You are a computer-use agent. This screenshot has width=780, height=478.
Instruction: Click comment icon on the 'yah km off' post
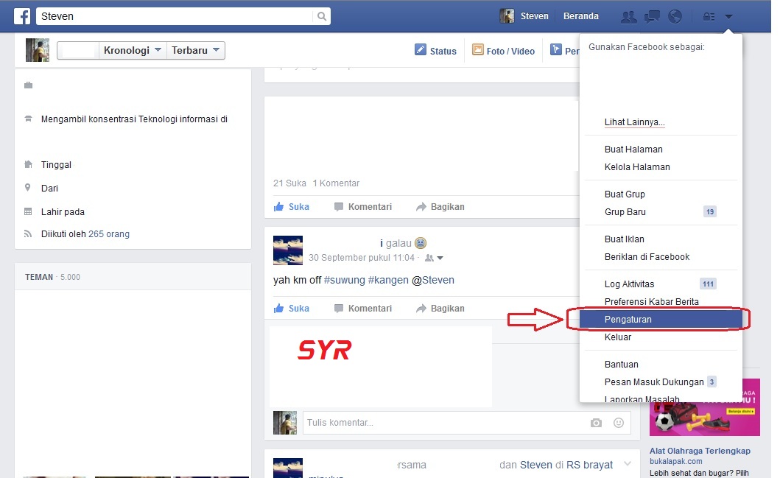(x=339, y=309)
